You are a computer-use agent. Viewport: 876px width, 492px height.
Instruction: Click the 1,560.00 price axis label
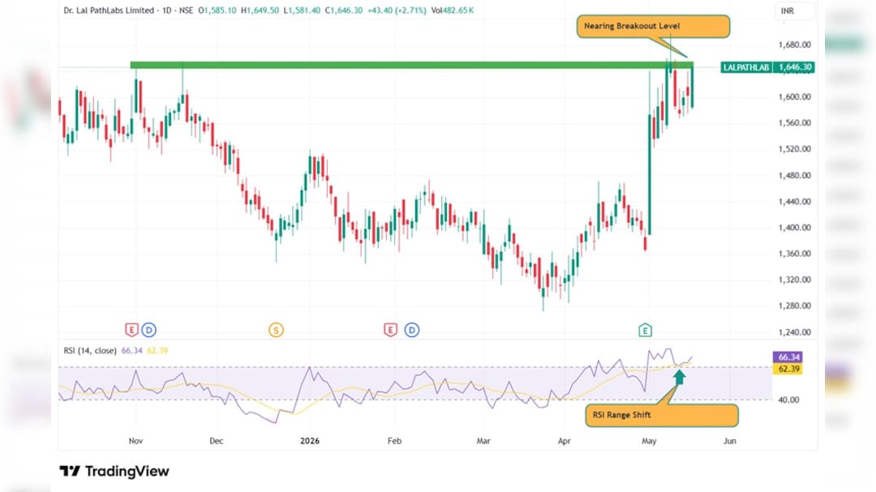pos(794,123)
